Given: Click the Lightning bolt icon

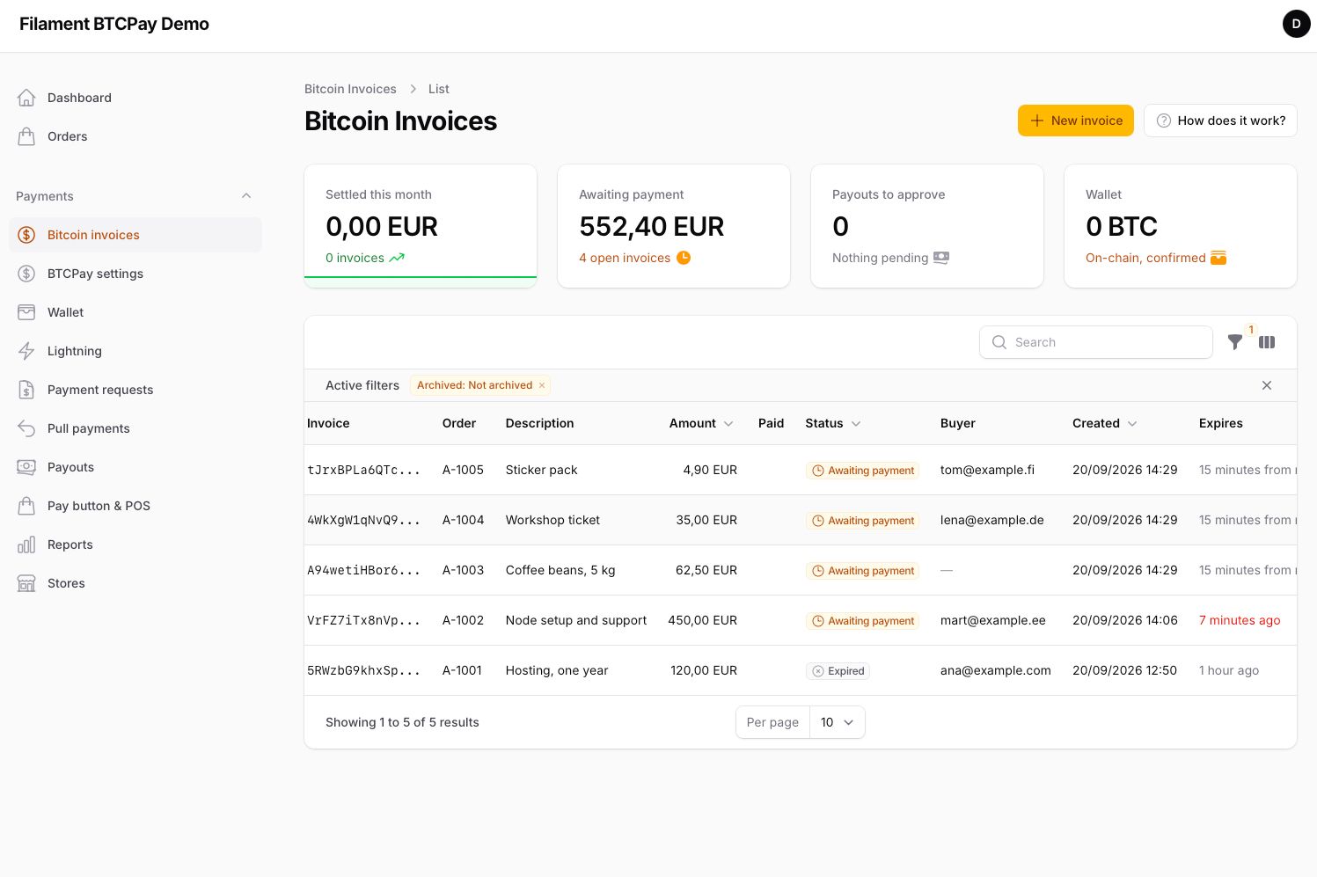Looking at the screenshot, I should tap(26, 351).
